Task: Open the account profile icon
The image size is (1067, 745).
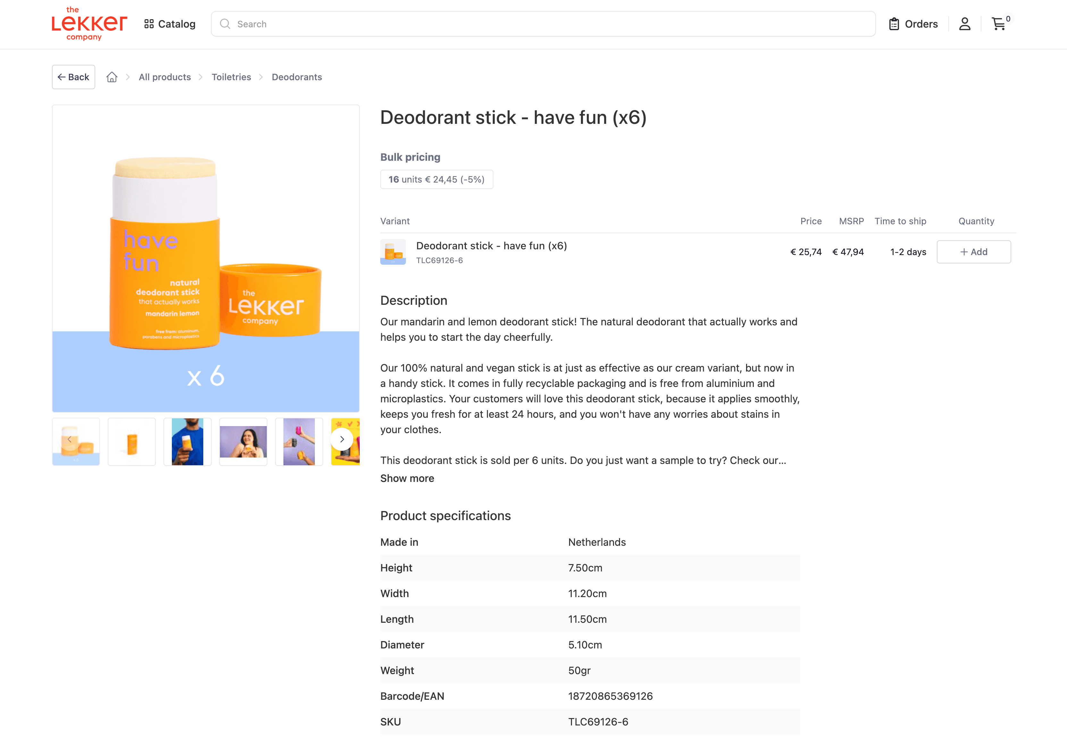Action: 965,24
